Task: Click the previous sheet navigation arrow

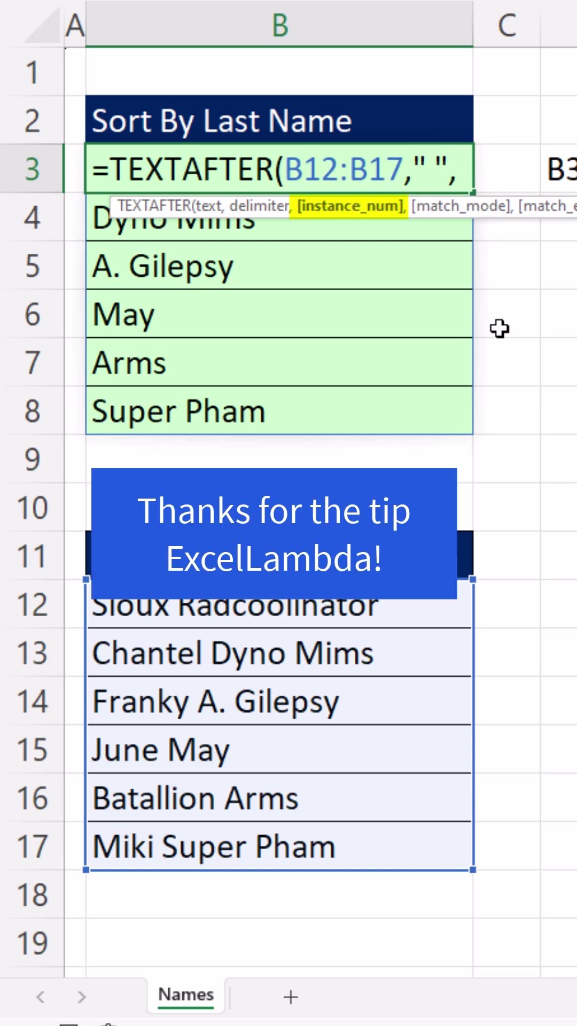Action: [41, 997]
